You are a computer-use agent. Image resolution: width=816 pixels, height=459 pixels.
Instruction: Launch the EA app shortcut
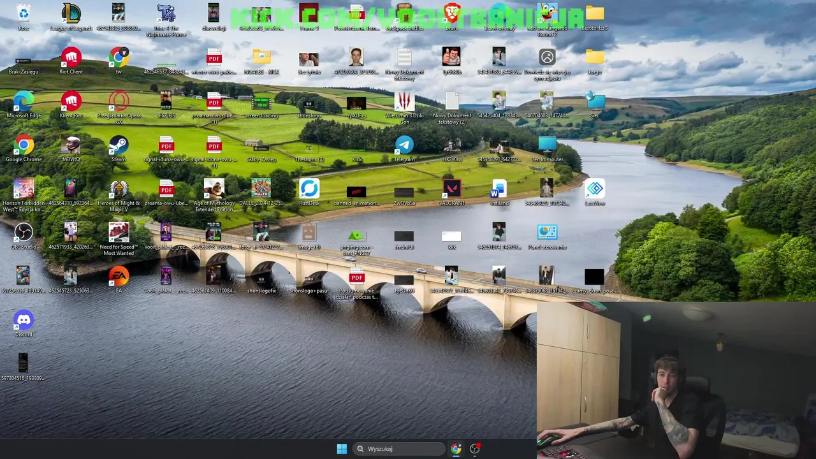(119, 279)
